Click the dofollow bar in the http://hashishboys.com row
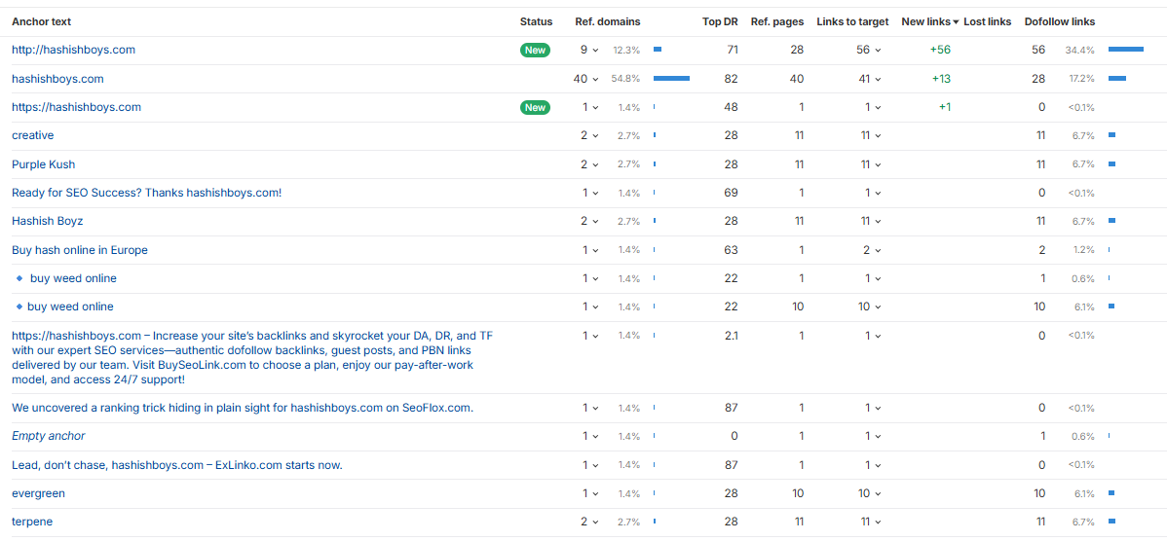Viewport: 1167px width, 541px height. [x=1125, y=50]
